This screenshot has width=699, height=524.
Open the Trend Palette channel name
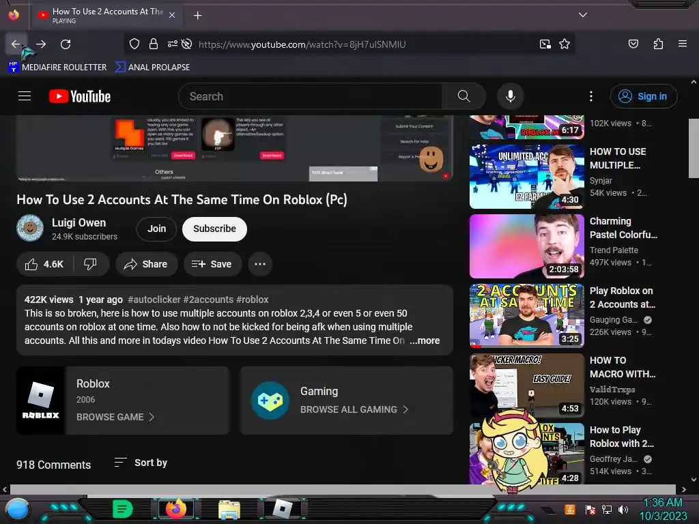[x=614, y=250]
